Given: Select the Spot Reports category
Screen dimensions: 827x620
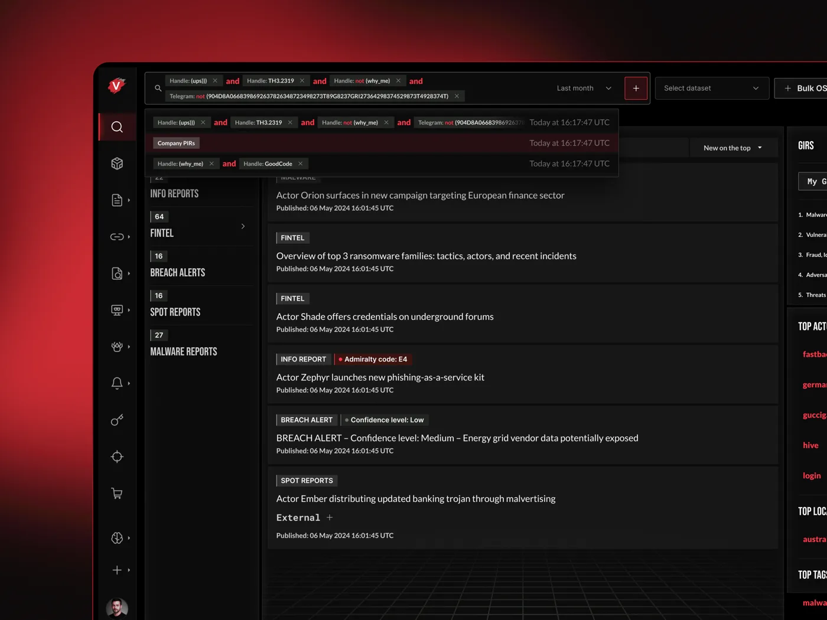Looking at the screenshot, I should 175,312.
